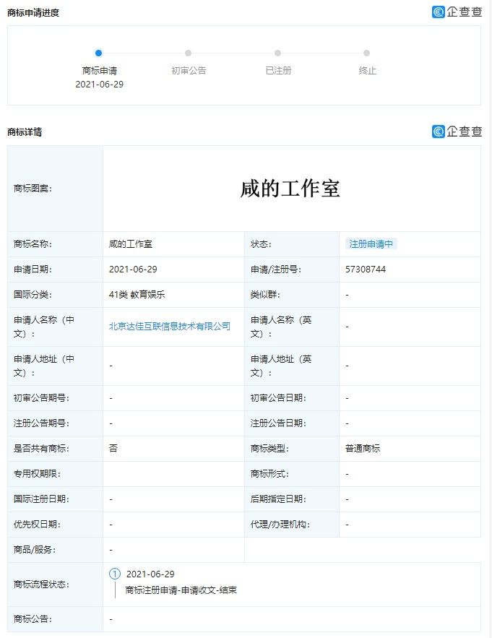
Task: Click the 41类 教育娱乐 classification value
Action: point(137,295)
